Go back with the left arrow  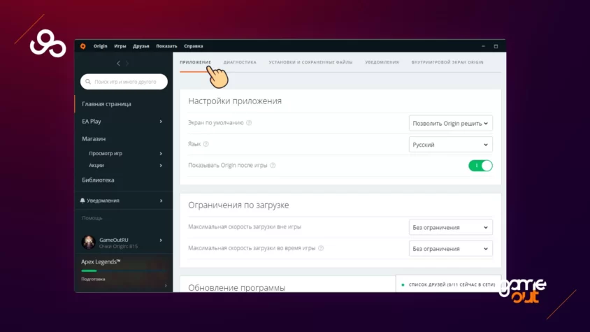click(x=119, y=63)
